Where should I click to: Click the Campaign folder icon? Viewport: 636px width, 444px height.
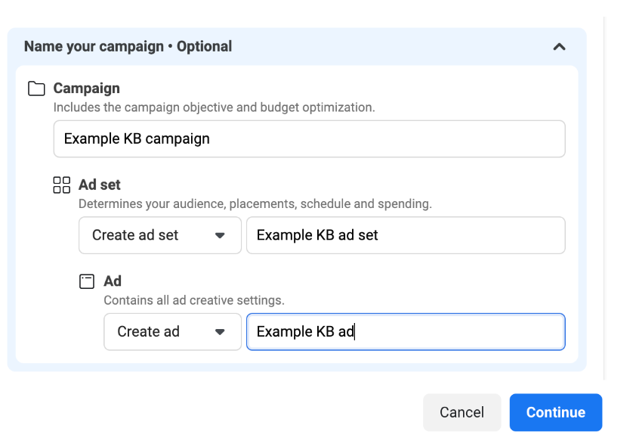pyautogui.click(x=36, y=88)
